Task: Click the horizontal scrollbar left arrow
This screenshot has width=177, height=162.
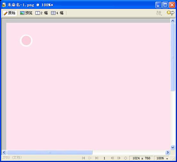Action: [x=4, y=152]
